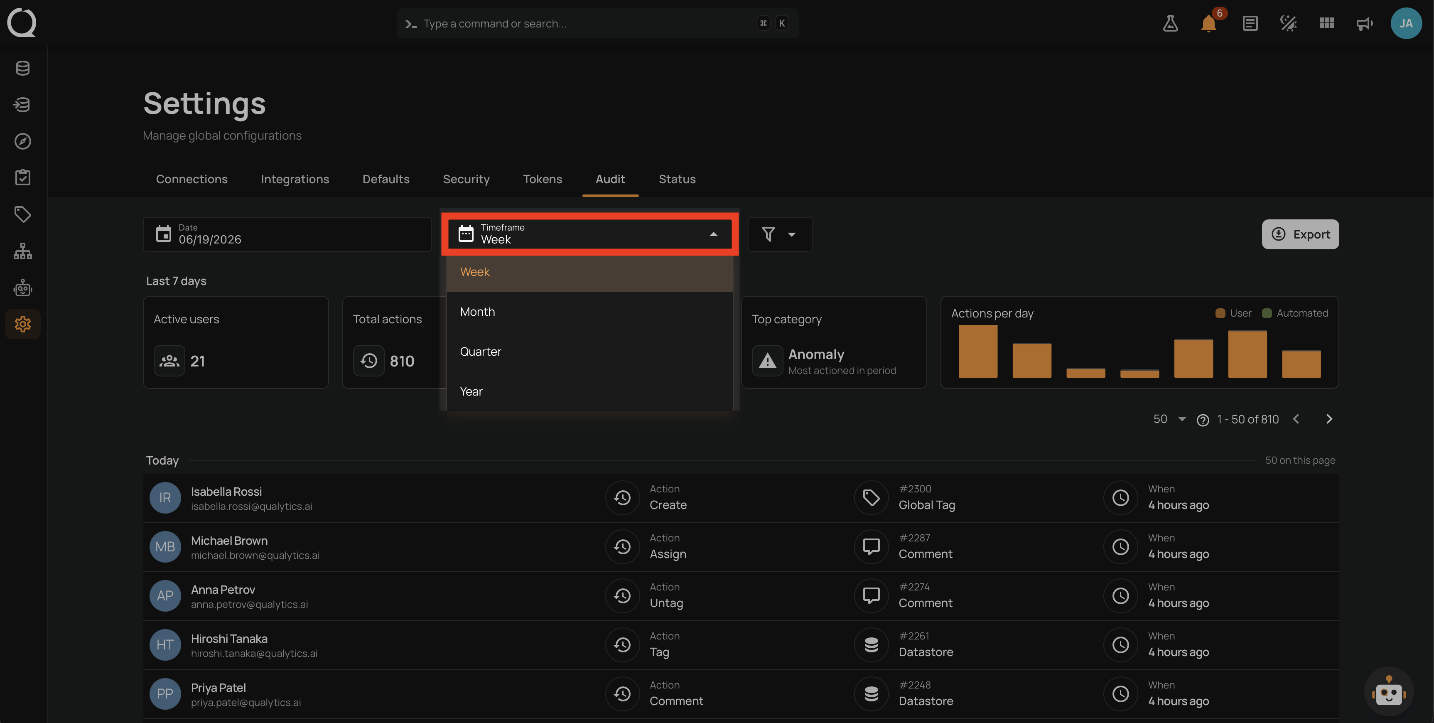Click the Anomaly warning triangle icon
1434x723 pixels.
(x=767, y=361)
